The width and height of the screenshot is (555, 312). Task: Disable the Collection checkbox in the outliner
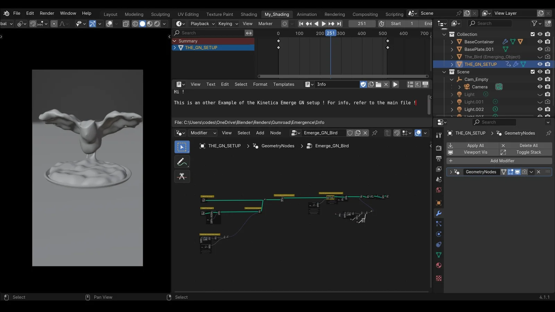[533, 34]
